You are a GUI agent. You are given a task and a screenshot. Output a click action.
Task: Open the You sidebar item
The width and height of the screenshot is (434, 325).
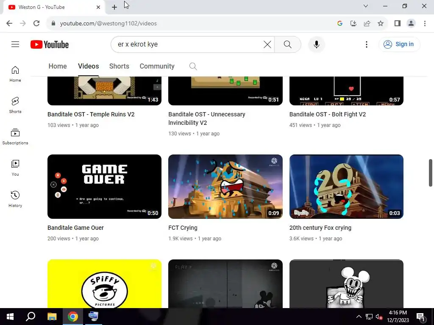click(15, 168)
